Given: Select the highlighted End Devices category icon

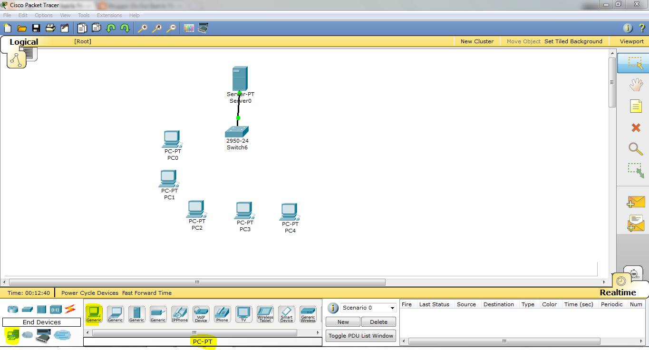Looking at the screenshot, I should click(12, 336).
